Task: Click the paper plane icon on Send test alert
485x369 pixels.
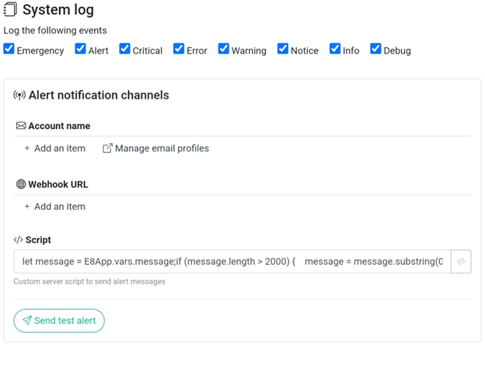Action: click(27, 321)
